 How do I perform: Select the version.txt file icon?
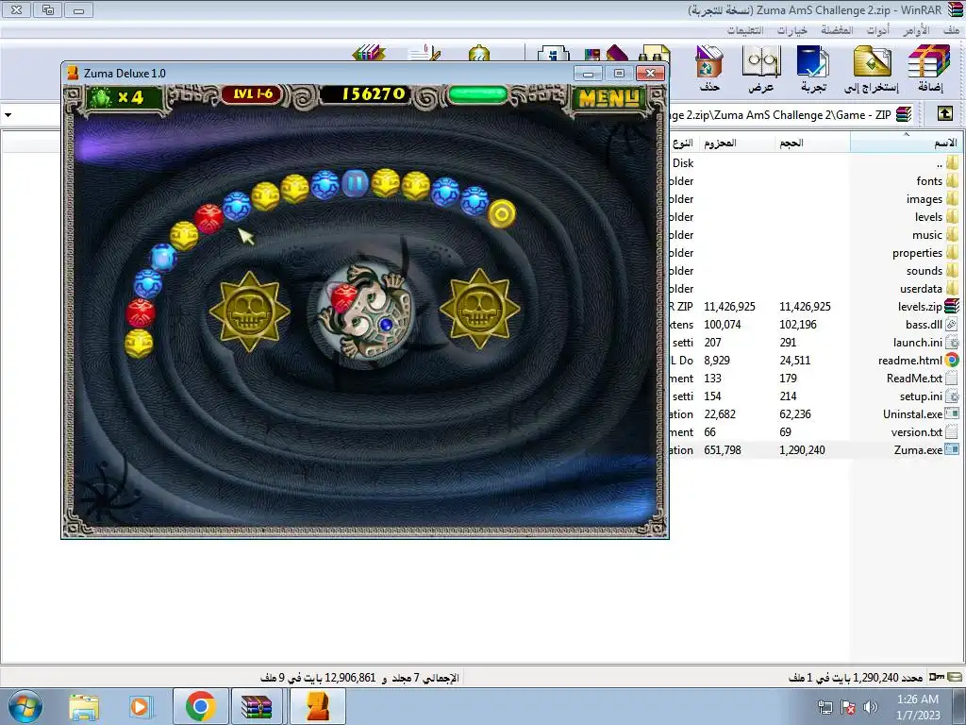(953, 431)
